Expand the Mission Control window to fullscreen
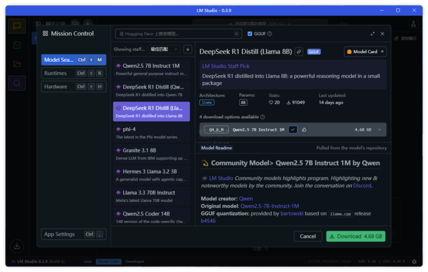Screen dimensions: 428x272 (x=373, y=33)
